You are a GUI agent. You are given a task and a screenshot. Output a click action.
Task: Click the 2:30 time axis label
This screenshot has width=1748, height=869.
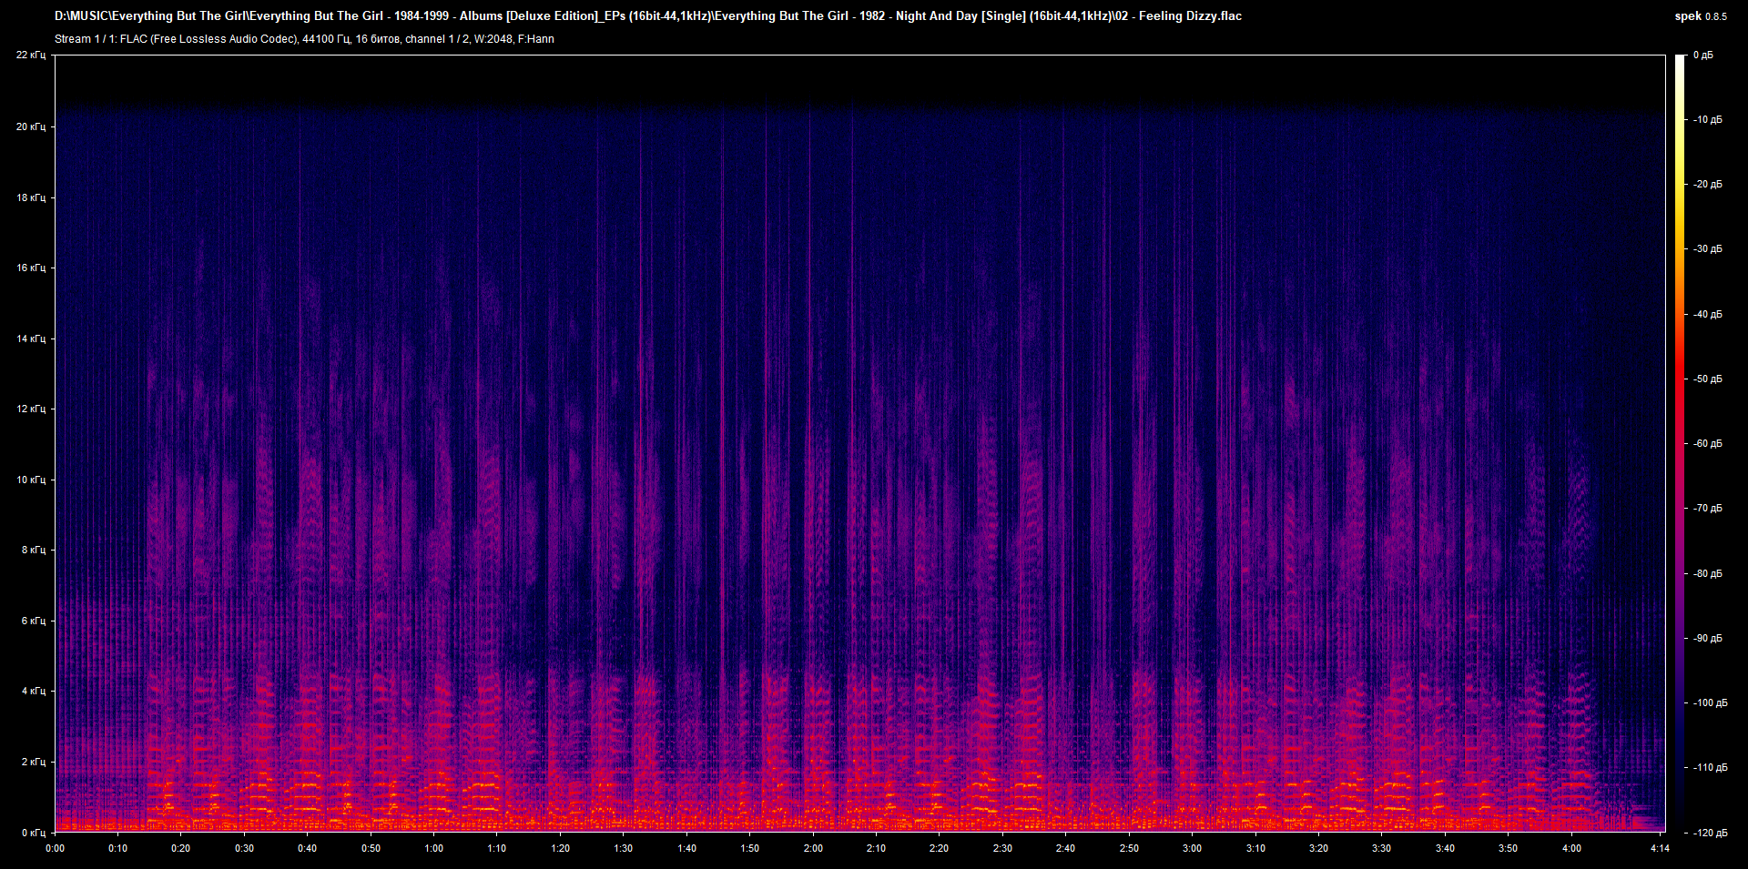click(x=1002, y=848)
